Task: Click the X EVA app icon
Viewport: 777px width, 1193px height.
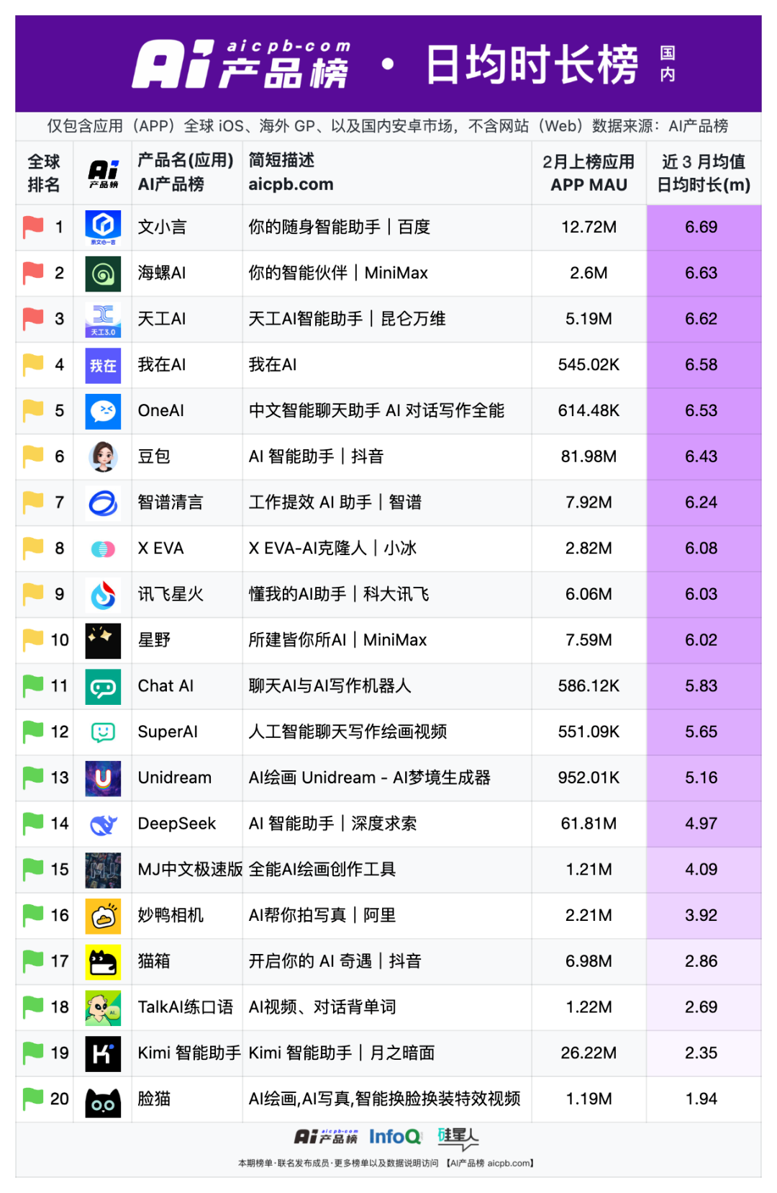Action: pos(103,549)
